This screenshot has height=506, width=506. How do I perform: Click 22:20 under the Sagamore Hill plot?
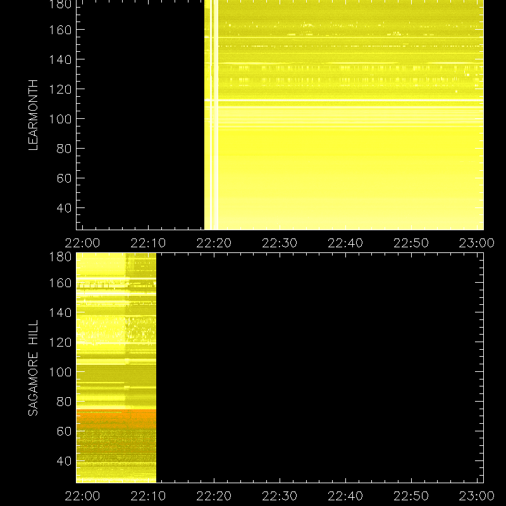coord(214,496)
